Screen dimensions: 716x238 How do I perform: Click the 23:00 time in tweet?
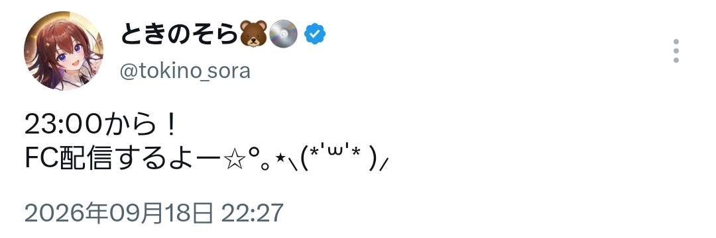62,125
